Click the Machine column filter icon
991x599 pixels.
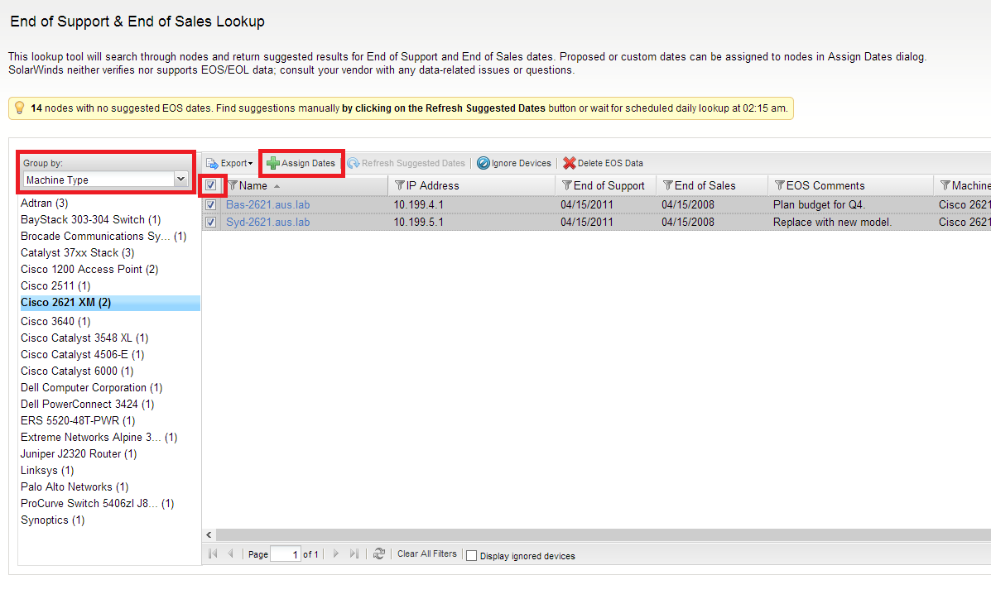click(x=945, y=185)
